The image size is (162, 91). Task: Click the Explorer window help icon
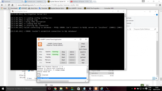coord(157,15)
